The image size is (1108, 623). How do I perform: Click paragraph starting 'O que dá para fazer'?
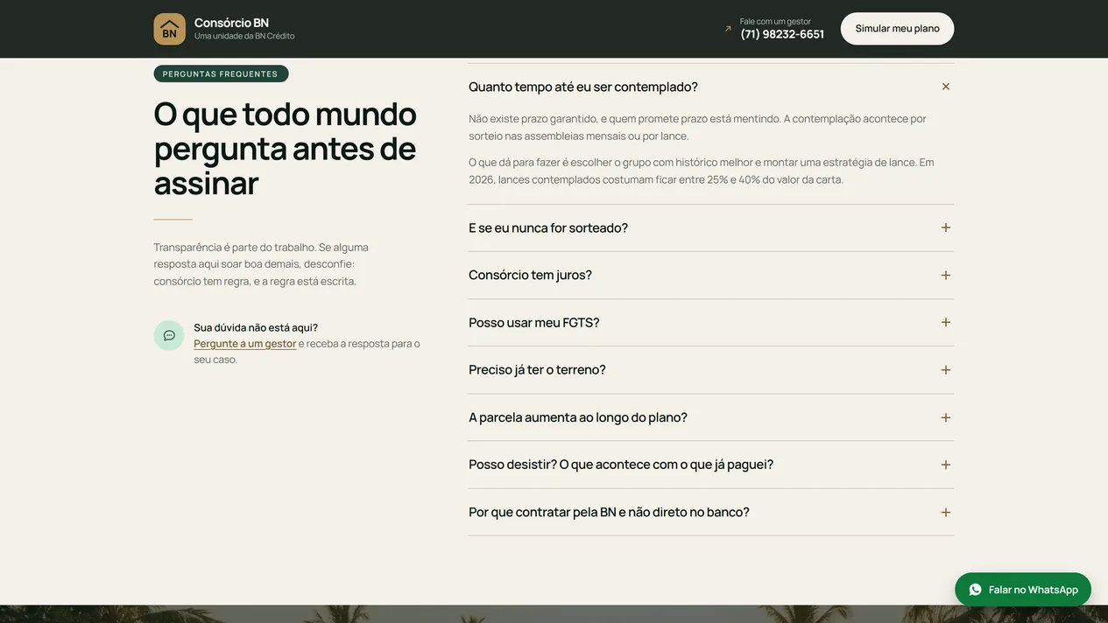702,171
